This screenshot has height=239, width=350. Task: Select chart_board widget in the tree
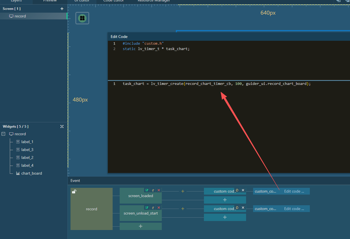tap(31, 173)
